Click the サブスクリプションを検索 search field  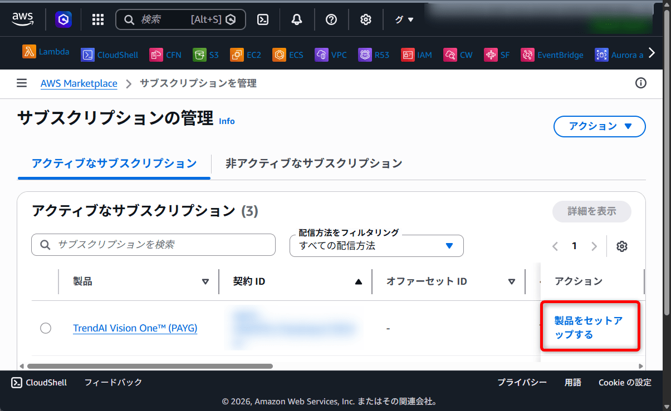click(153, 245)
